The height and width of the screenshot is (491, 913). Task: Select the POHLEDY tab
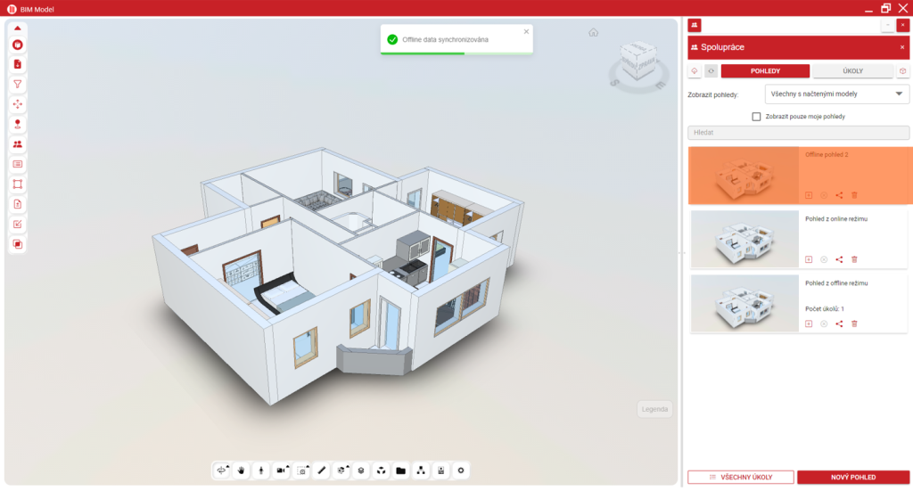(765, 71)
